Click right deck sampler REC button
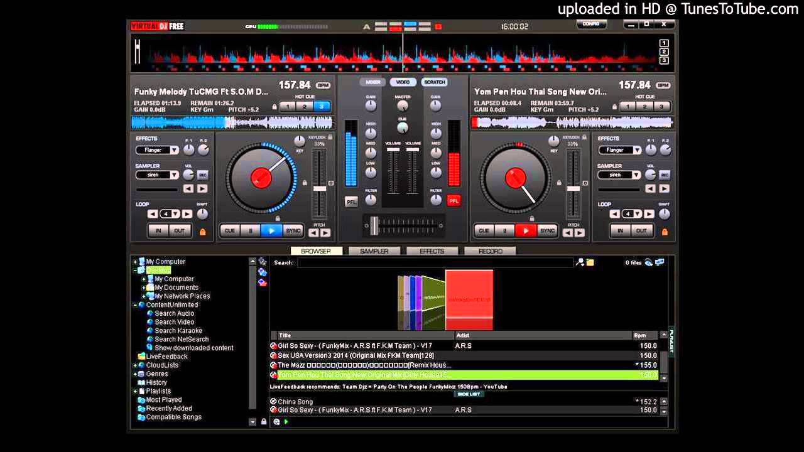The image size is (804, 452). click(665, 175)
